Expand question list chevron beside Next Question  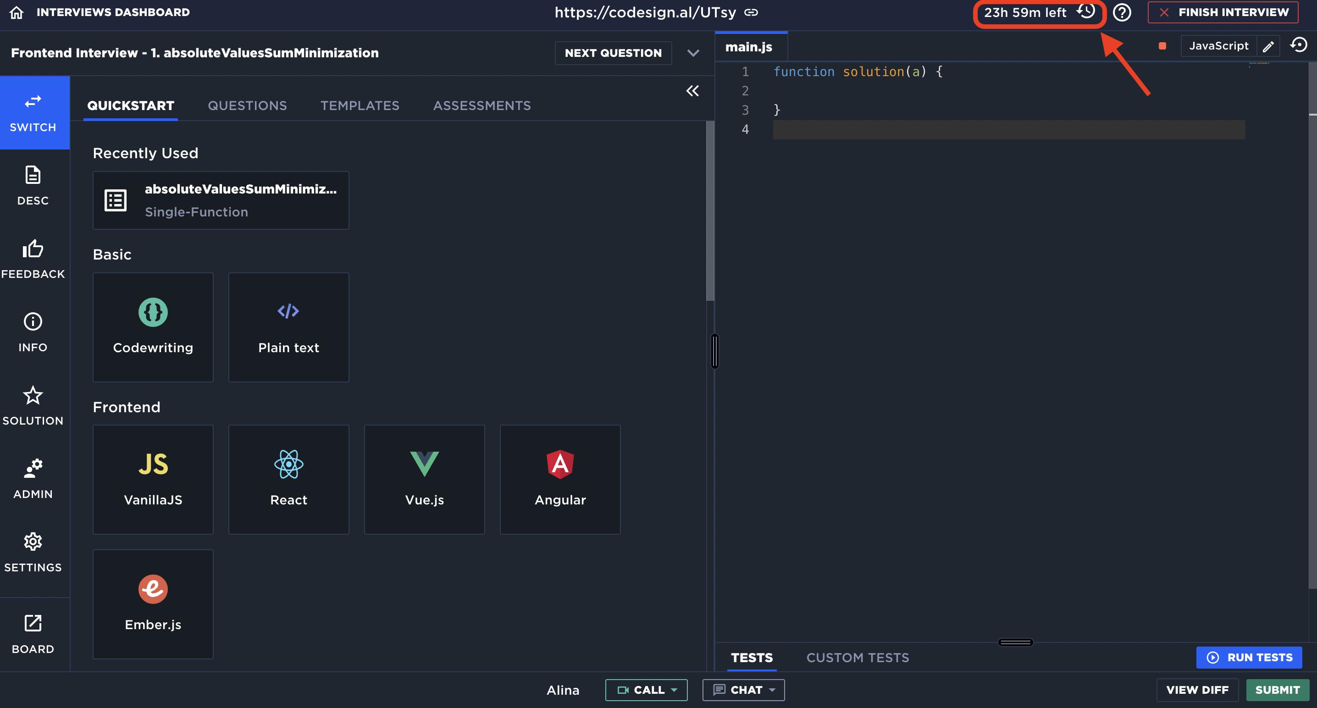pyautogui.click(x=693, y=53)
